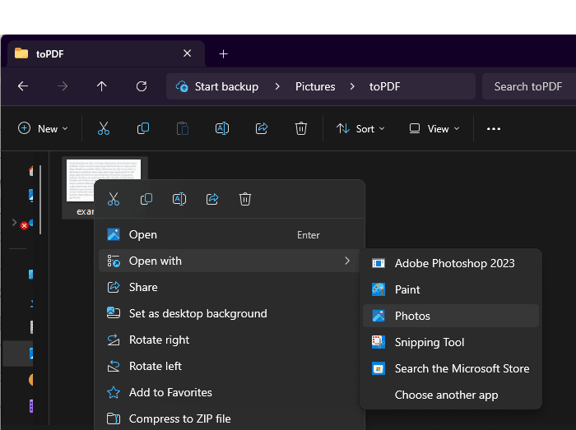Close the toPDF tab
The height and width of the screenshot is (430, 576).
coord(188,53)
